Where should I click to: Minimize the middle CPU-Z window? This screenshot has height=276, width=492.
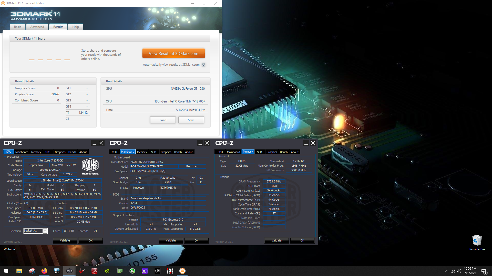200,143
